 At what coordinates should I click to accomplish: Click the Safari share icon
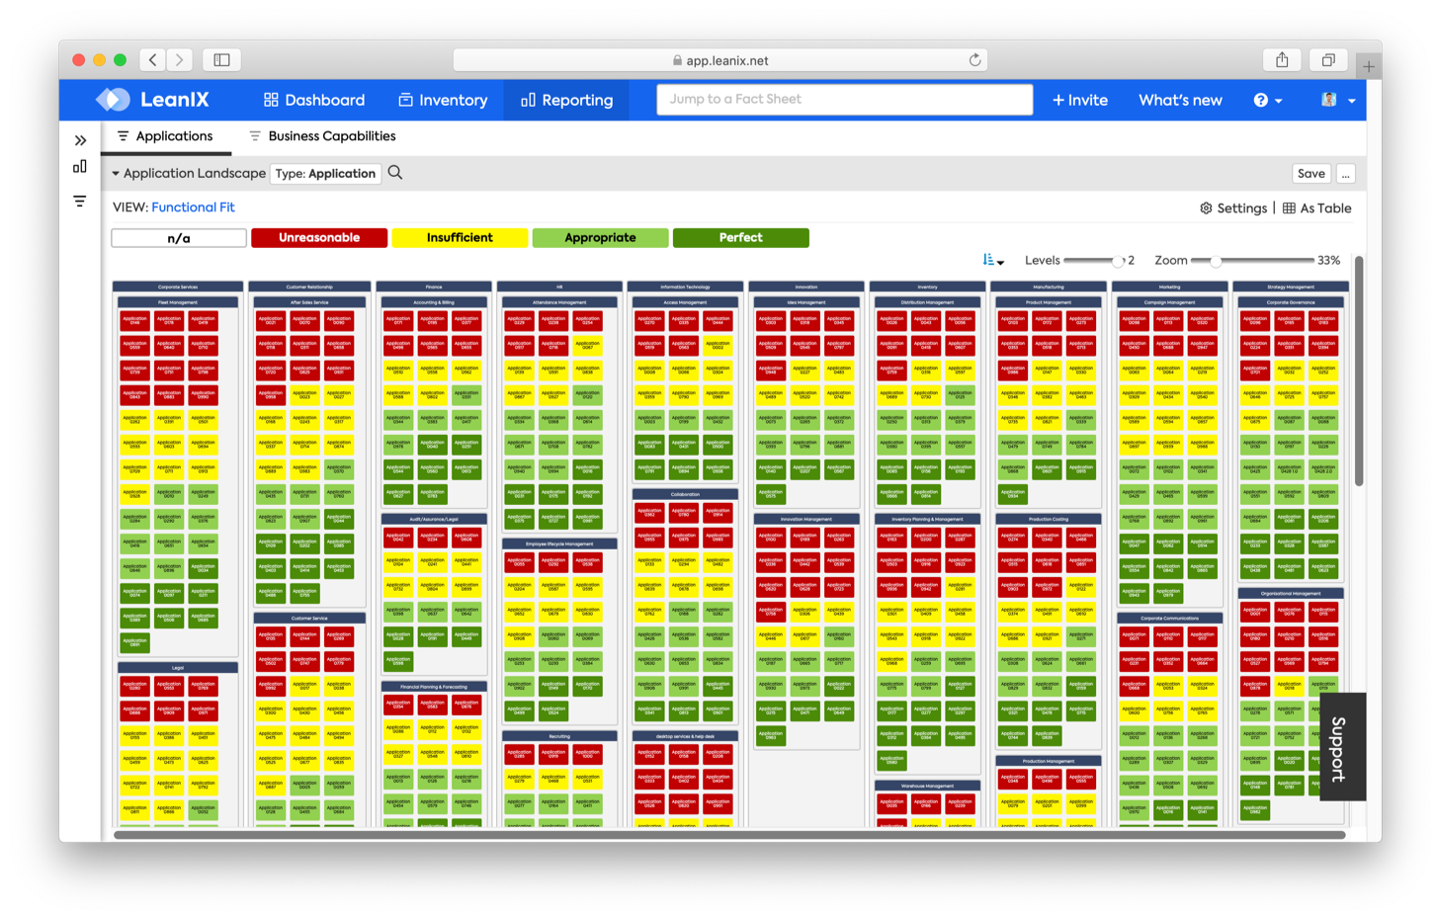(x=1282, y=60)
